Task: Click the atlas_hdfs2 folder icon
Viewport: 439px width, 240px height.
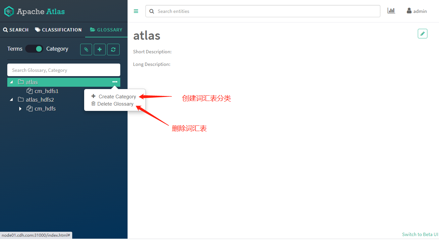Action: coord(21,100)
